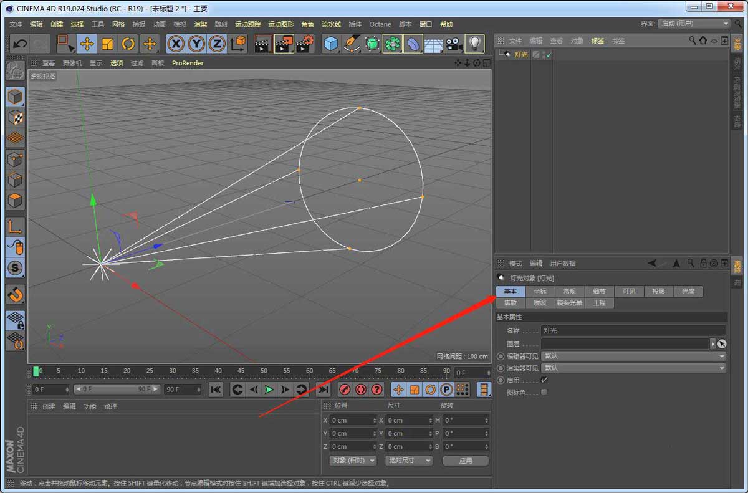Add a Camera object
Screen dimensions: 748x493
click(454, 44)
